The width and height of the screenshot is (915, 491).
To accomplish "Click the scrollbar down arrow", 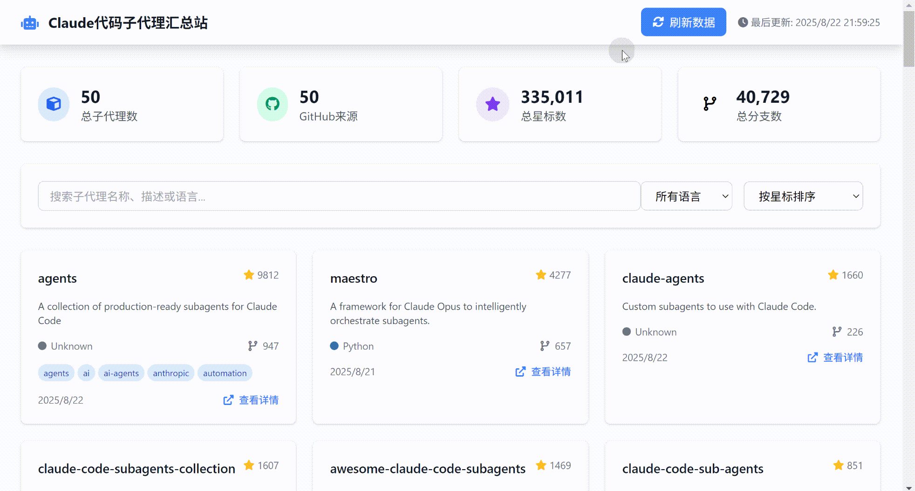I will 909,487.
